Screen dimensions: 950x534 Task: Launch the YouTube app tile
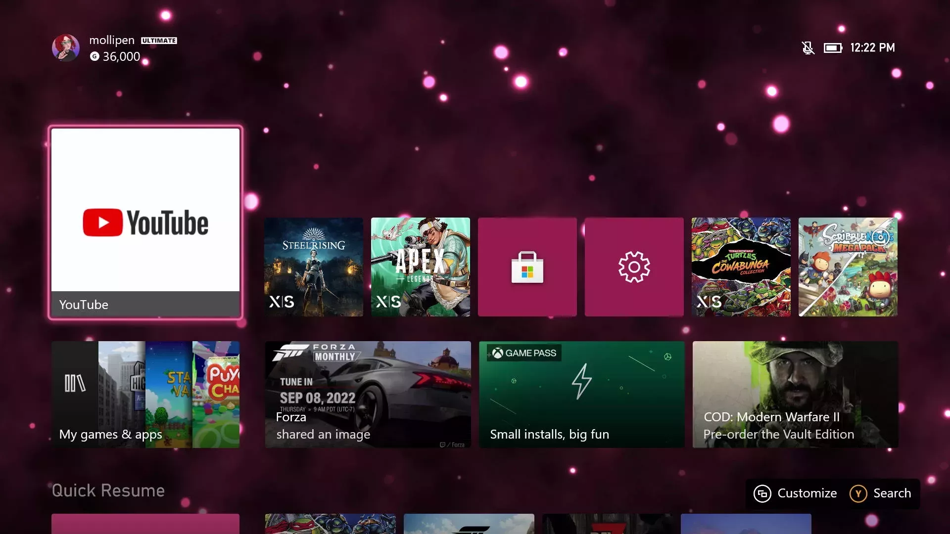click(x=145, y=222)
